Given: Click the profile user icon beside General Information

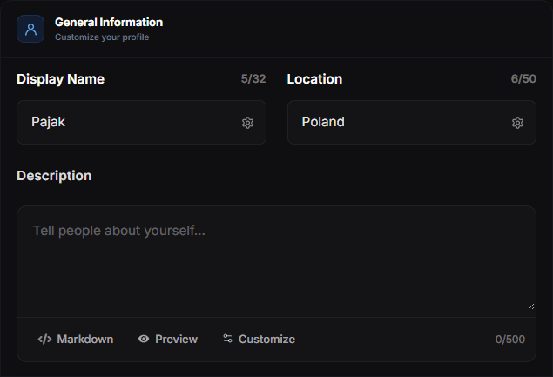Looking at the screenshot, I should [x=30, y=29].
